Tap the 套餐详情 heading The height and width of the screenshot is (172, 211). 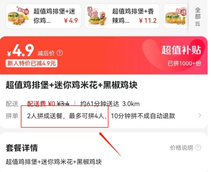pyautogui.click(x=22, y=148)
